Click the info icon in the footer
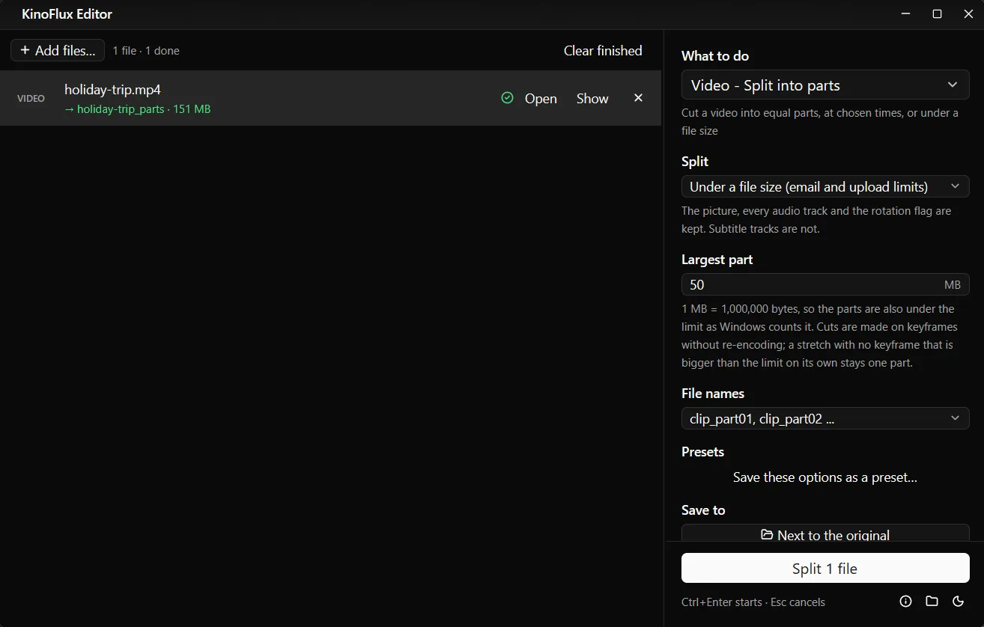Viewport: 984px width, 627px height. point(905,602)
